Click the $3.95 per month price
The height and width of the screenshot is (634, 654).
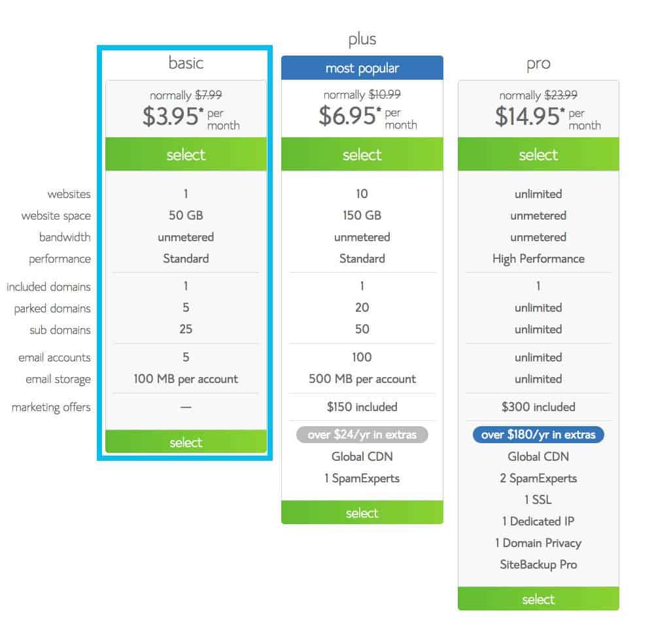191,117
